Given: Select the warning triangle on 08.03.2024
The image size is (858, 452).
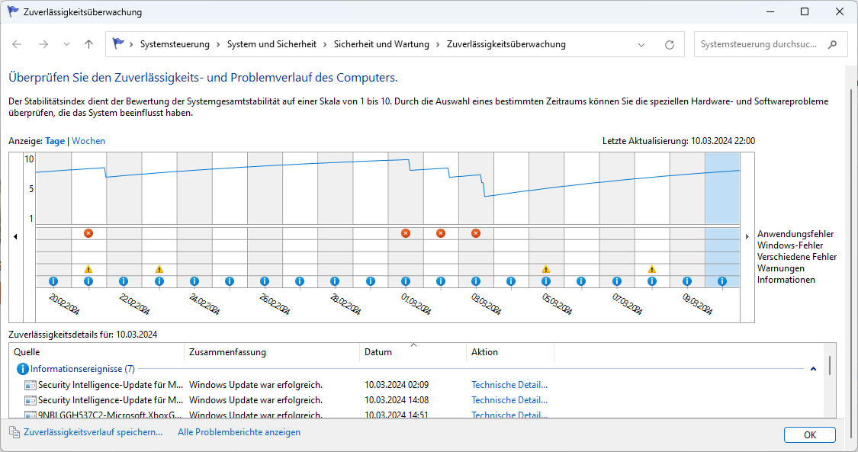Looking at the screenshot, I should point(652,269).
